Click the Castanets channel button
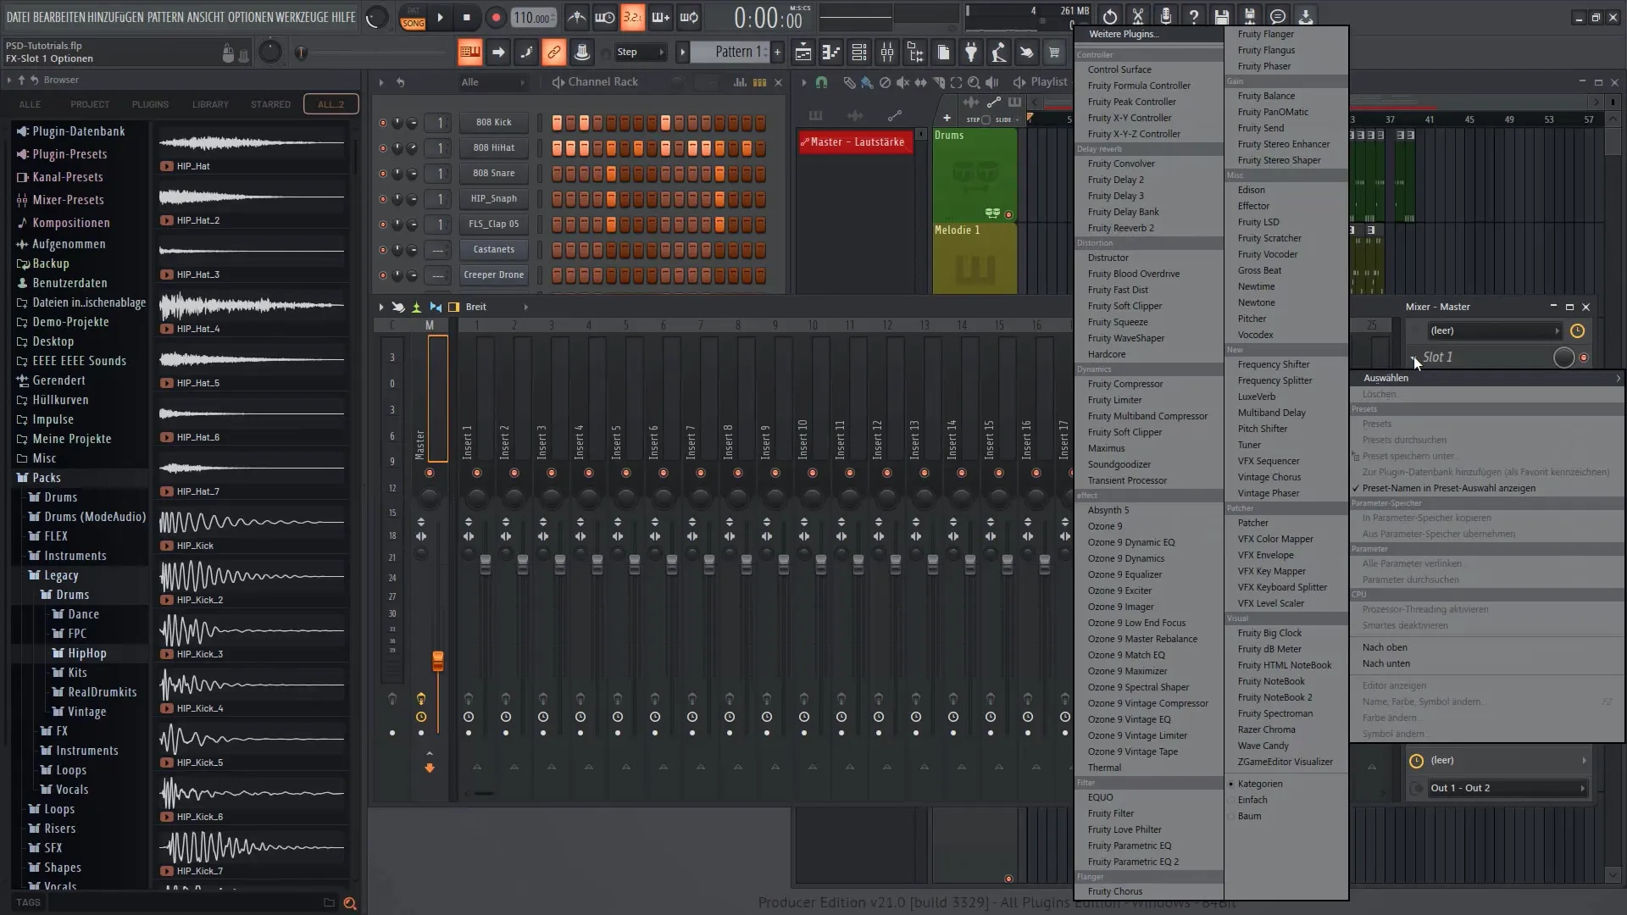Screen dimensions: 1627x915 (x=494, y=249)
